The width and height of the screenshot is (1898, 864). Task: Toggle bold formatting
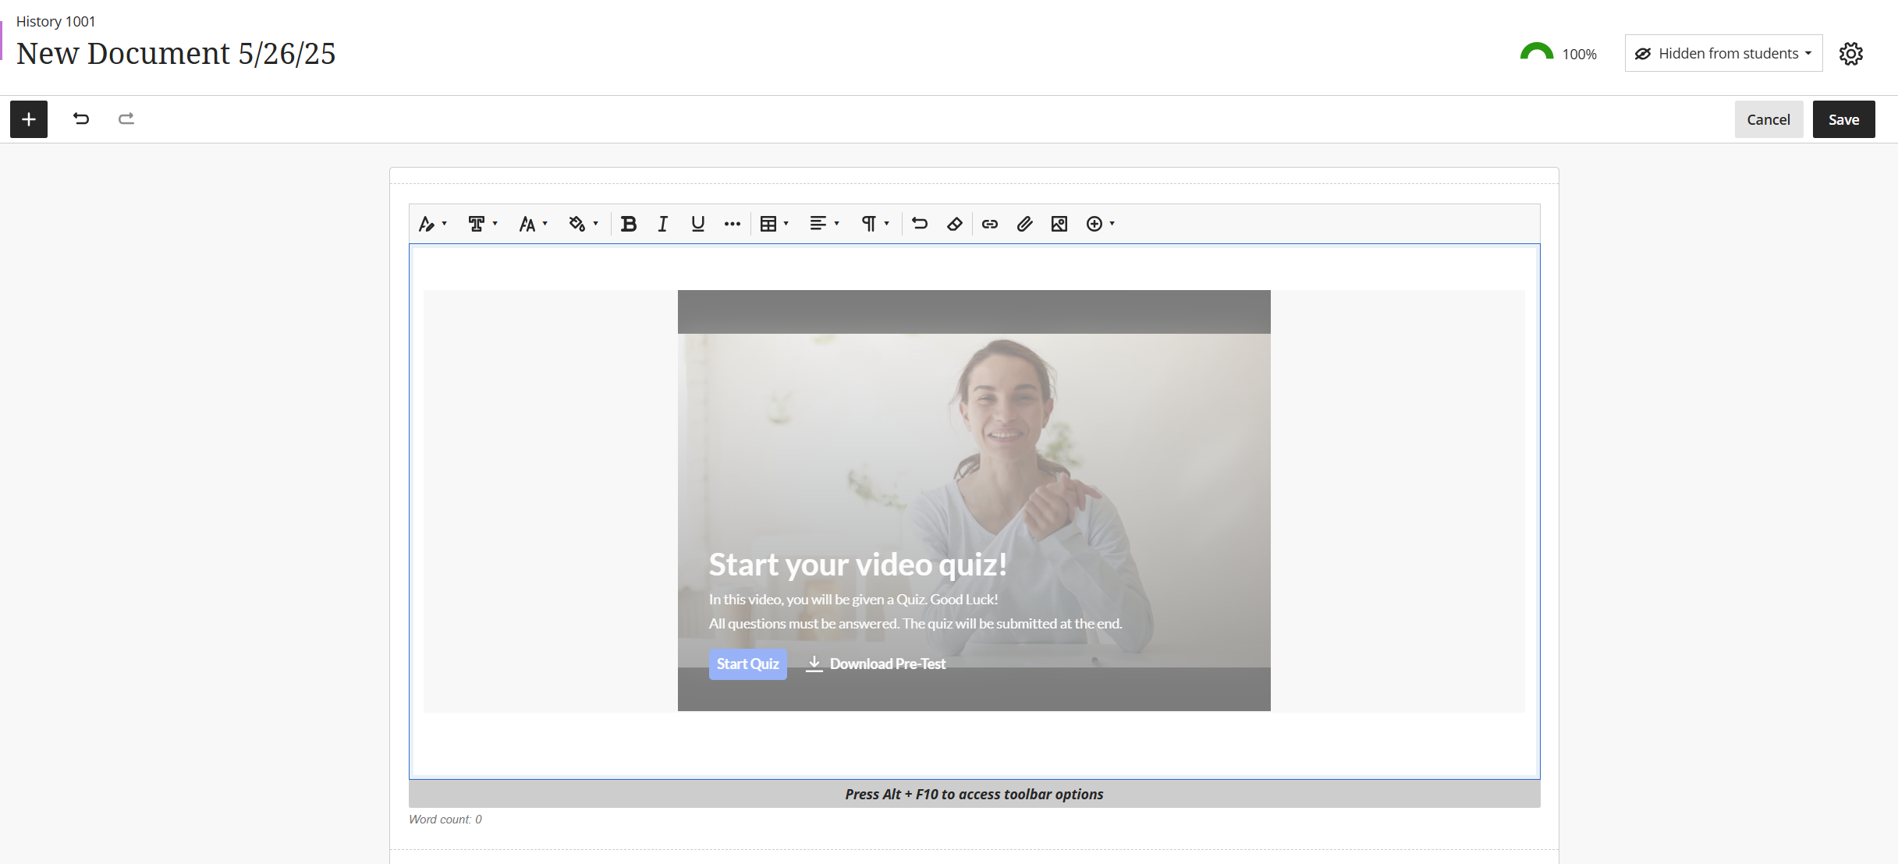tap(628, 225)
